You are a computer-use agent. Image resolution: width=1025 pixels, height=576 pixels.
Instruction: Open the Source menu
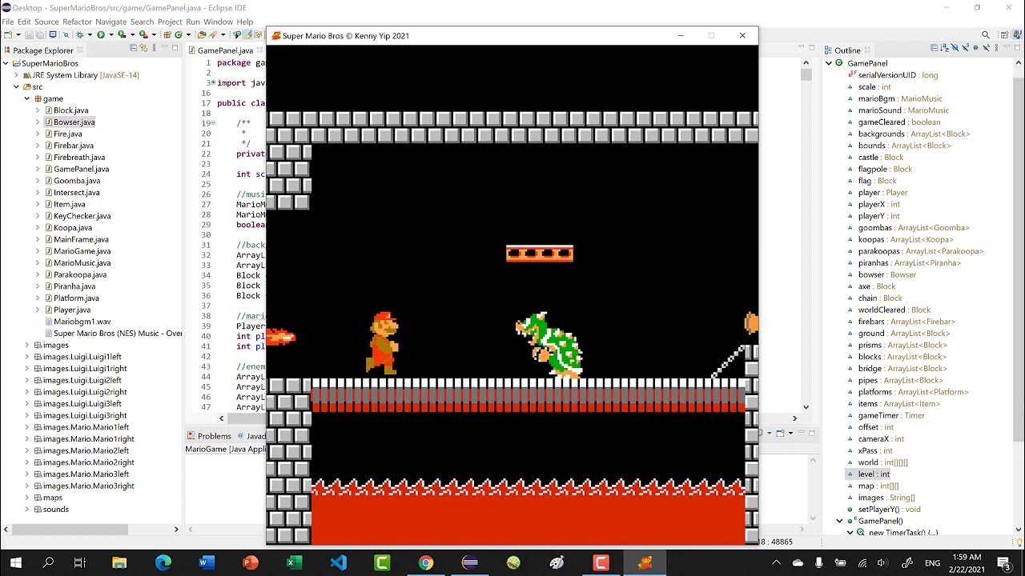click(46, 22)
